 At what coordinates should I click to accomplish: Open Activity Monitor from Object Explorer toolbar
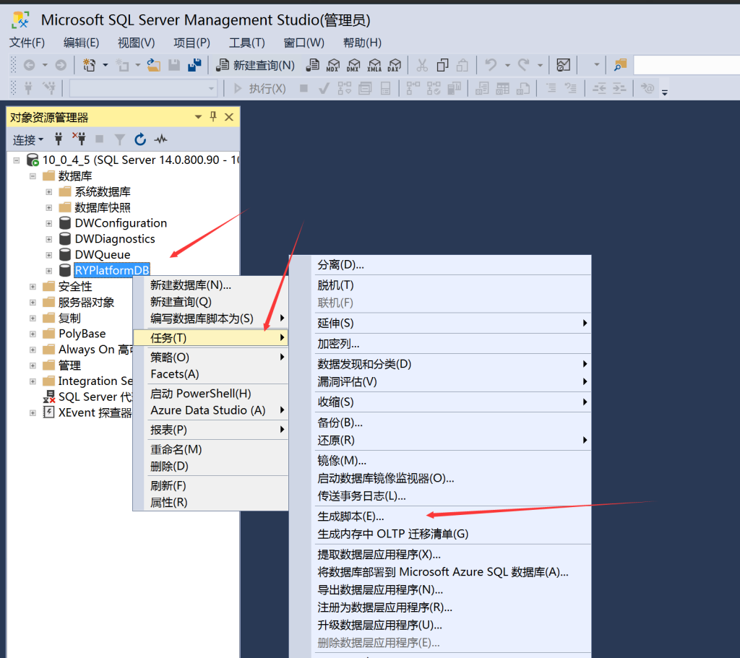click(x=161, y=139)
